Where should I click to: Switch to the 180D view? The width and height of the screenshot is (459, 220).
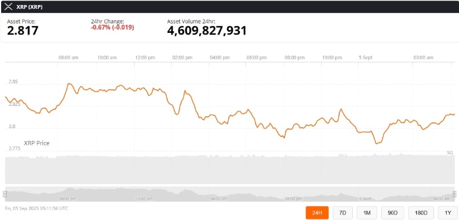[x=421, y=213]
